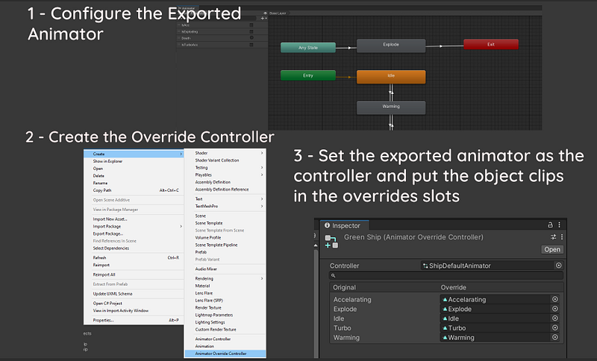Image resolution: width=597 pixels, height=361 pixels.
Task: Toggle the IsExploding parameter checkbox
Action: 251,31
